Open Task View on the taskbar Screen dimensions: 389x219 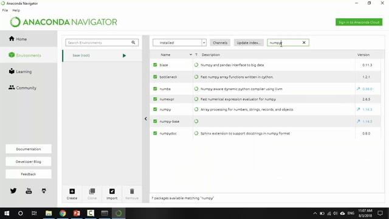click(34, 214)
